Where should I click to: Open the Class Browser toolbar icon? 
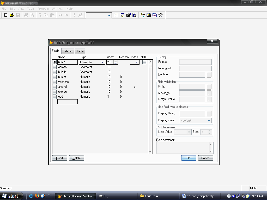143,15
